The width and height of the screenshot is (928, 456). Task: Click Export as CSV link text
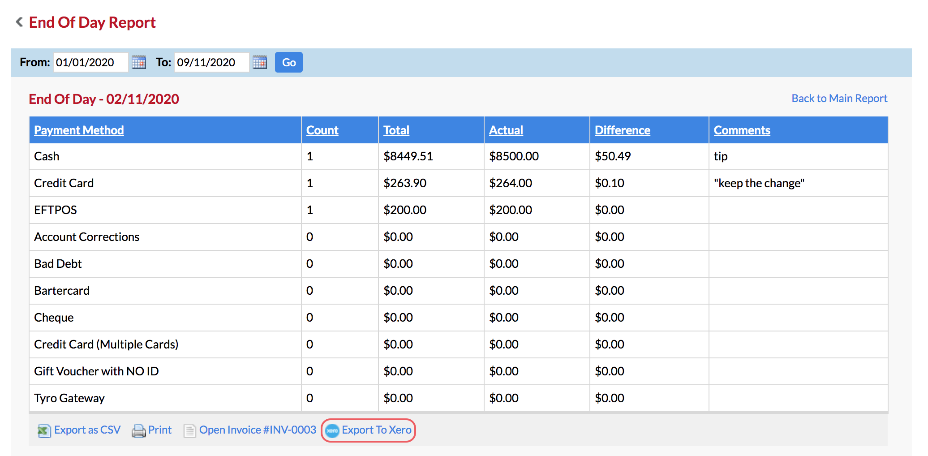point(87,430)
